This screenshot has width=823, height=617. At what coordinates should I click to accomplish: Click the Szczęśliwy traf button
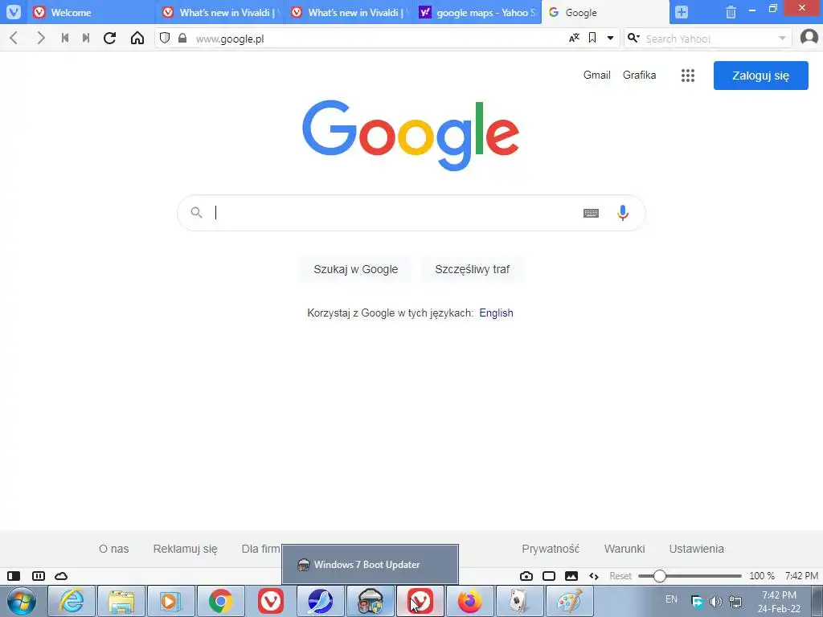(x=472, y=269)
